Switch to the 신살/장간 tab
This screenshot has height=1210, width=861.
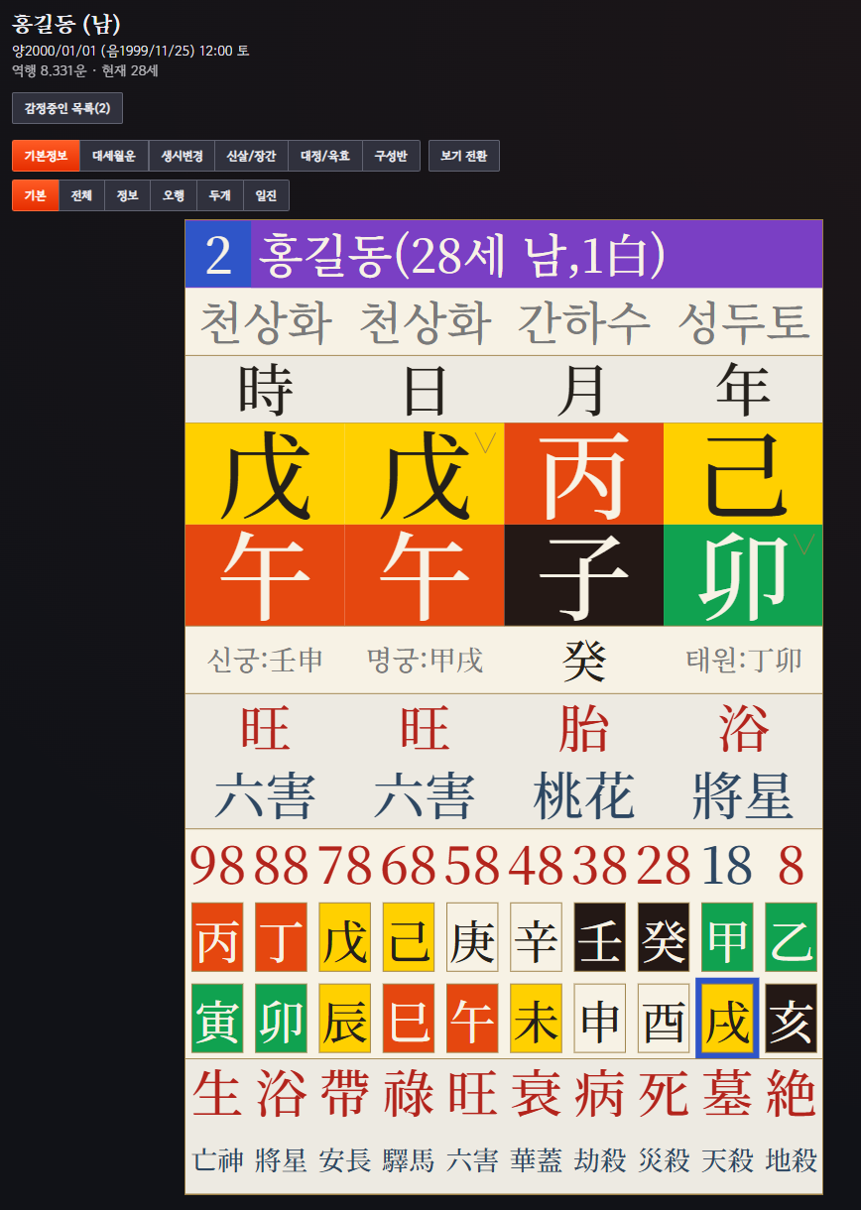[252, 156]
